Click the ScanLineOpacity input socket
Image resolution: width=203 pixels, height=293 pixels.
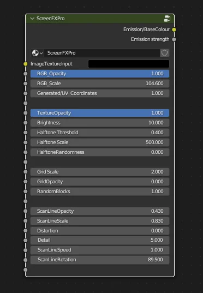tap(26, 211)
